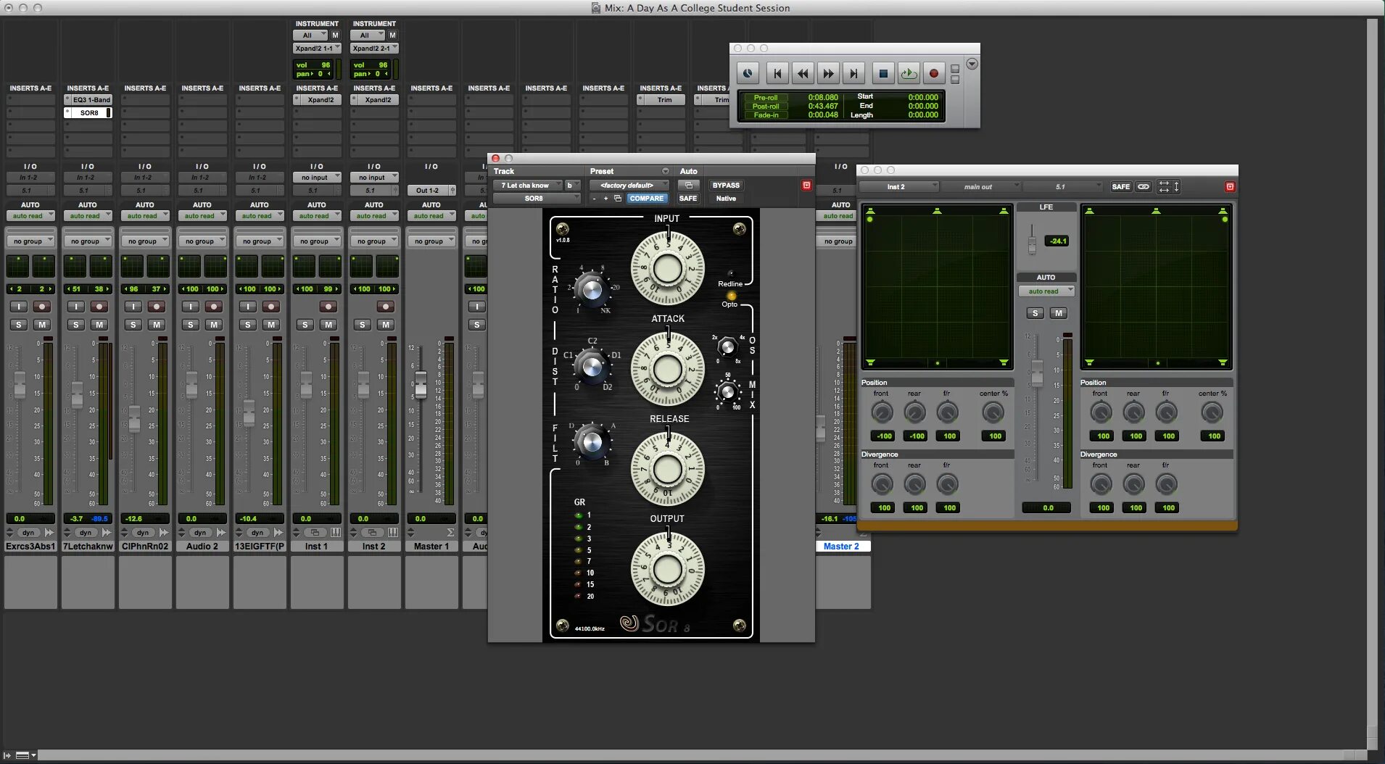Open the auto read dropdown in the panner window
The height and width of the screenshot is (764, 1385).
(x=1046, y=291)
